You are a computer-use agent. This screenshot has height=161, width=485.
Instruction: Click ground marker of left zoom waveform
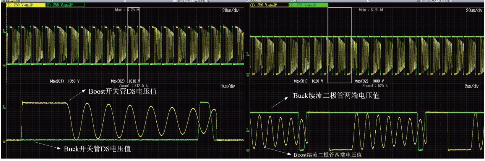(x=4, y=141)
